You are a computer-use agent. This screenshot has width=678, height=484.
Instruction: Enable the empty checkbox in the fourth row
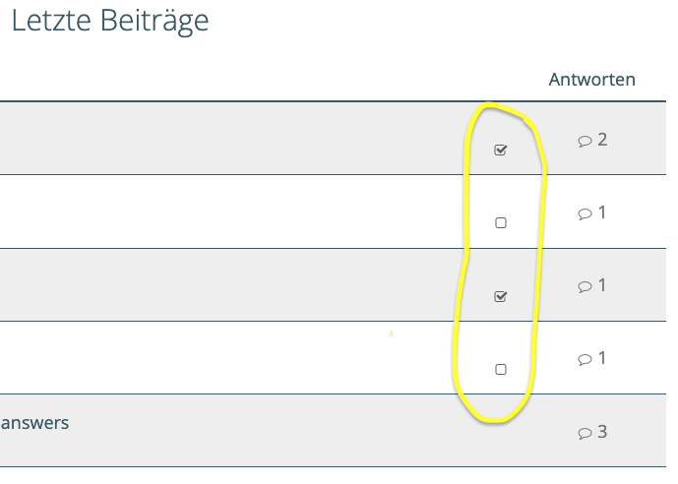501,369
